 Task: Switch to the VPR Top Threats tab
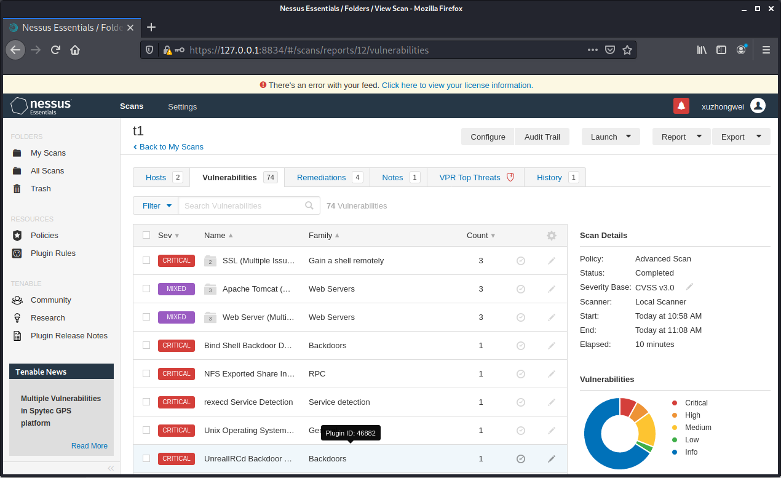[x=476, y=177]
